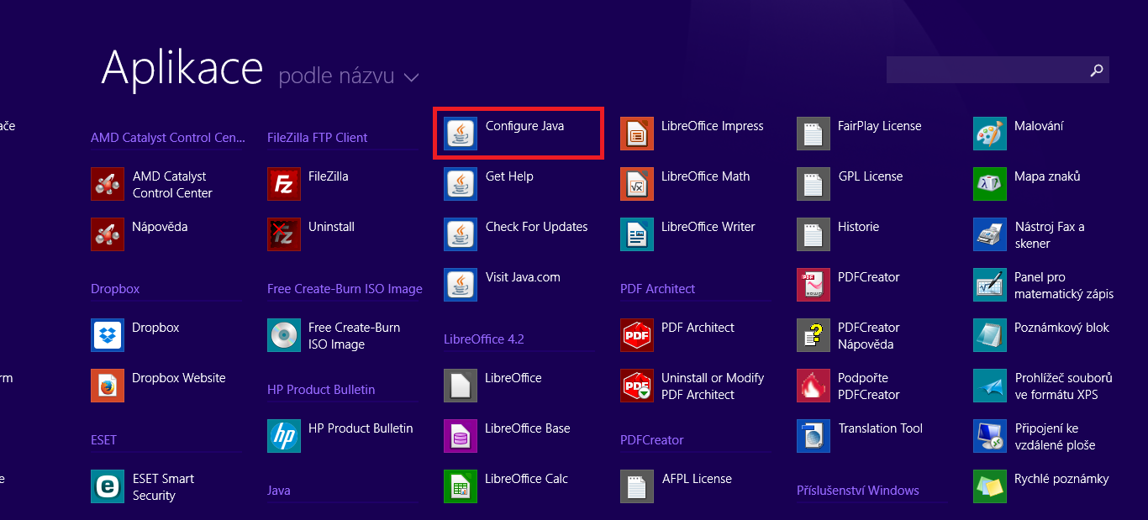1148x520 pixels.
Task: Launch the PDFCreator app icon
Action: 814,285
